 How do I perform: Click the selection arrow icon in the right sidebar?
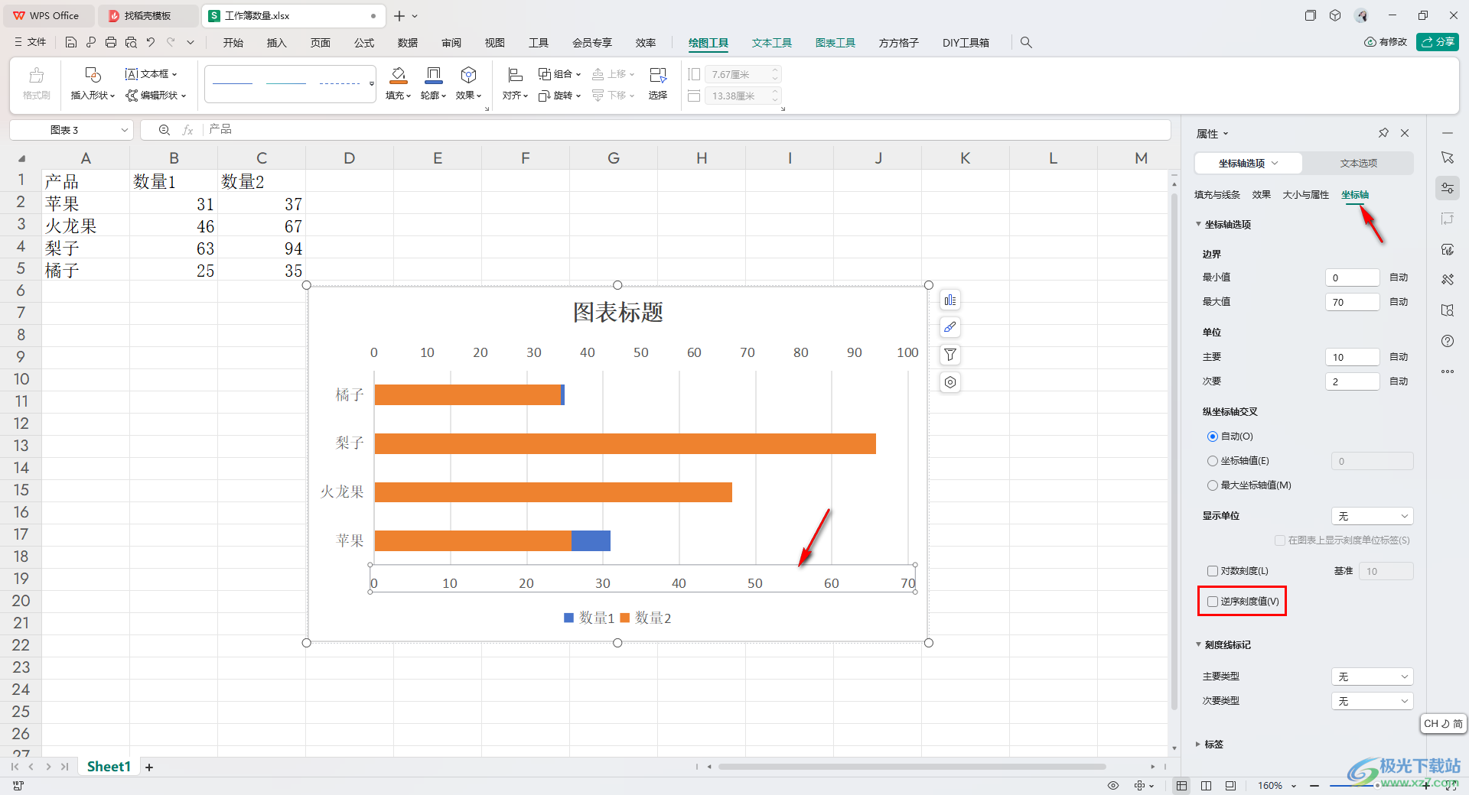point(1448,157)
